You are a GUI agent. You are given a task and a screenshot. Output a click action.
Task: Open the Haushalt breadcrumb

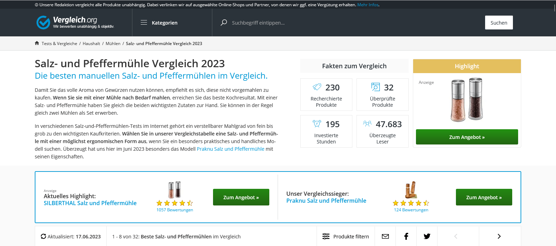tap(91, 44)
